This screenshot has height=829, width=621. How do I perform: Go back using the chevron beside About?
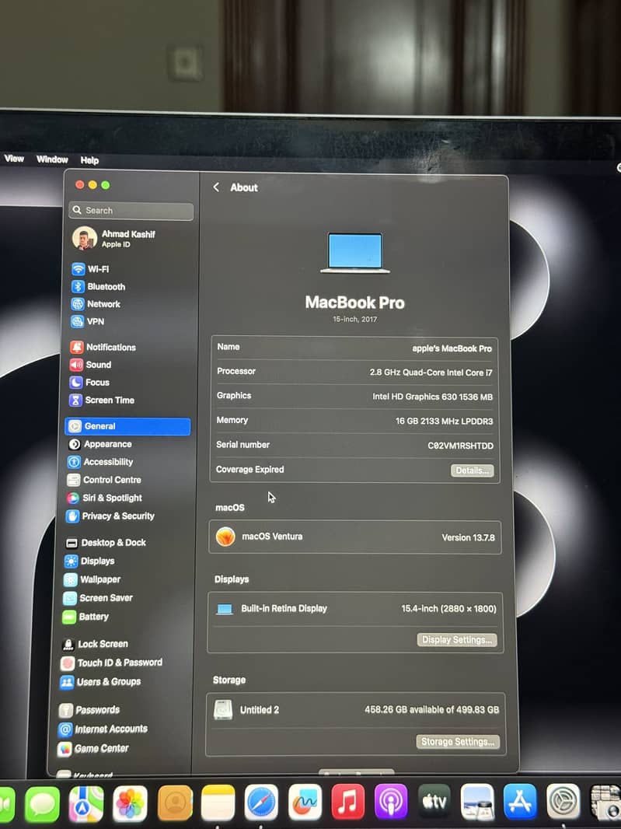coord(216,187)
